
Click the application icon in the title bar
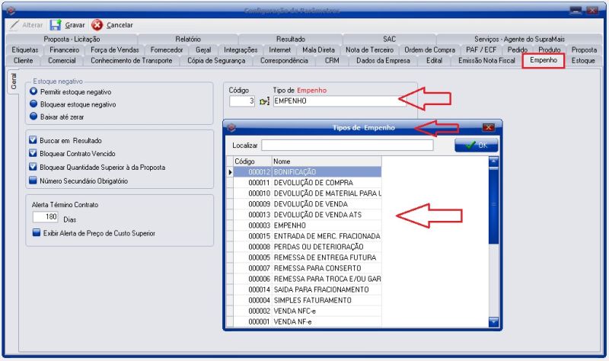coord(11,11)
